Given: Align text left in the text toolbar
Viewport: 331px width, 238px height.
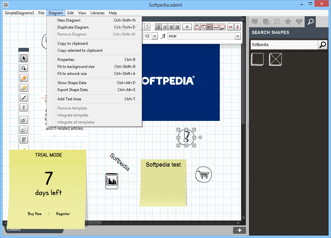Looking at the screenshot, I should click(x=158, y=27).
